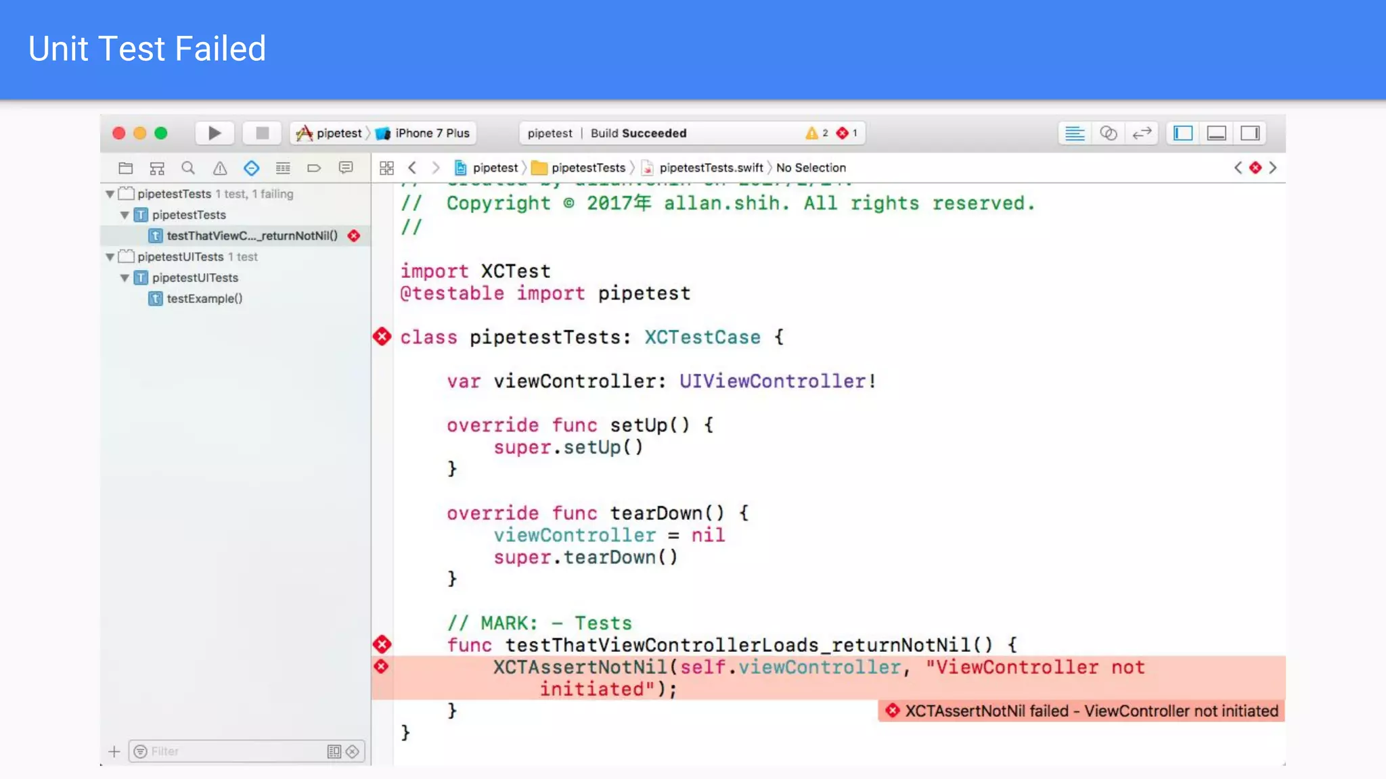1386x779 pixels.
Task: Select the Test navigator diamond icon
Action: pos(252,168)
